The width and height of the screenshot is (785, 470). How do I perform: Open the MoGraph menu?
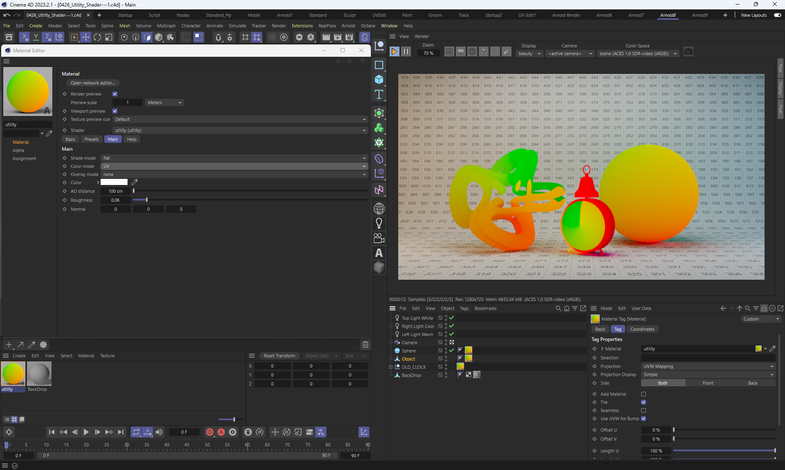click(x=166, y=26)
